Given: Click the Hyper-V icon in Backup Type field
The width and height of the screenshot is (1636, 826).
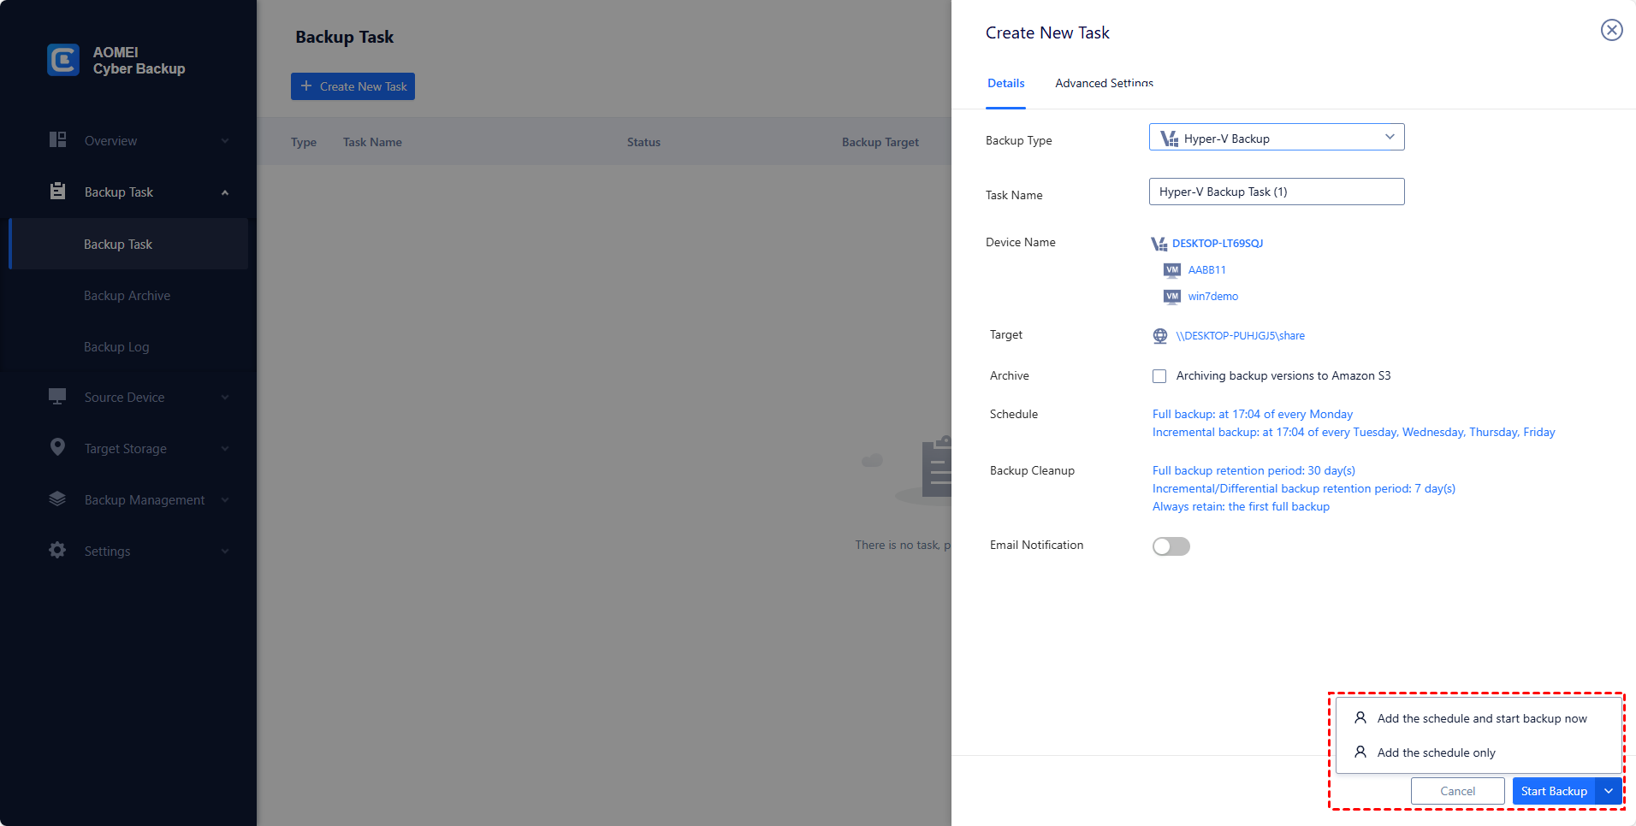Looking at the screenshot, I should 1169,139.
